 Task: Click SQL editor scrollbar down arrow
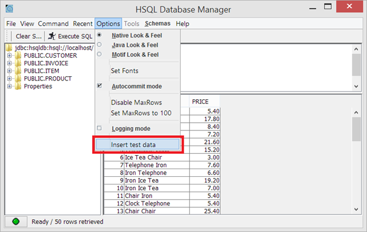coord(356,86)
